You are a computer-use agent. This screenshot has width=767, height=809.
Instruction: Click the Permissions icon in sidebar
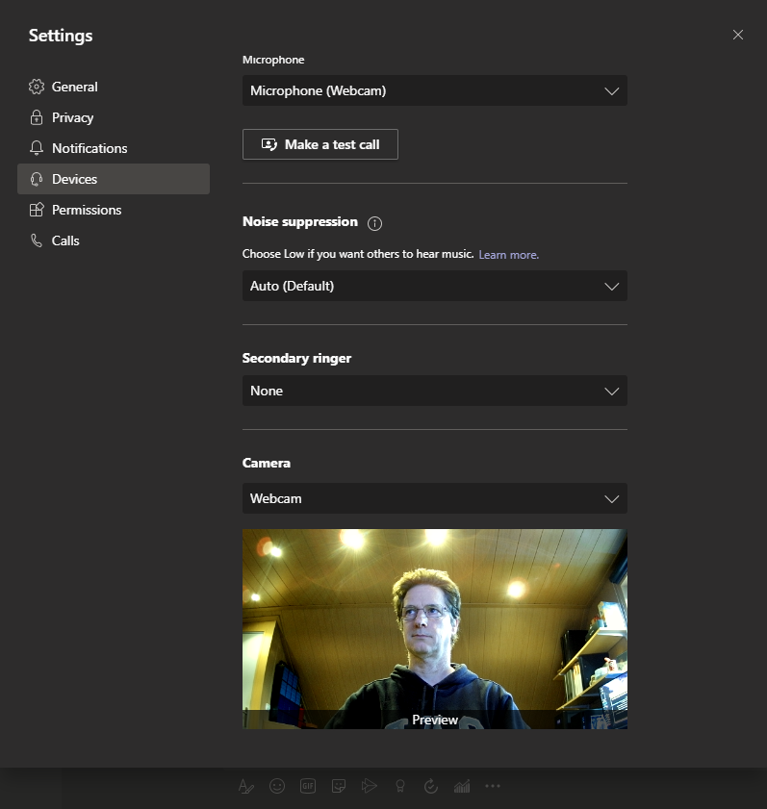coord(37,210)
